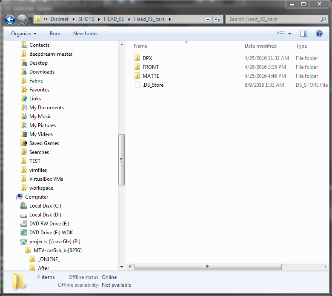Open address bar previous locations dropdown
Viewport: 332px width, 296px height.
pos(208,19)
